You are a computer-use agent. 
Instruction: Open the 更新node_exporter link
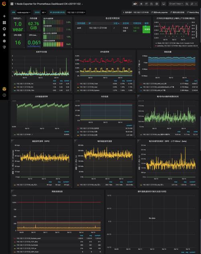(159, 12)
